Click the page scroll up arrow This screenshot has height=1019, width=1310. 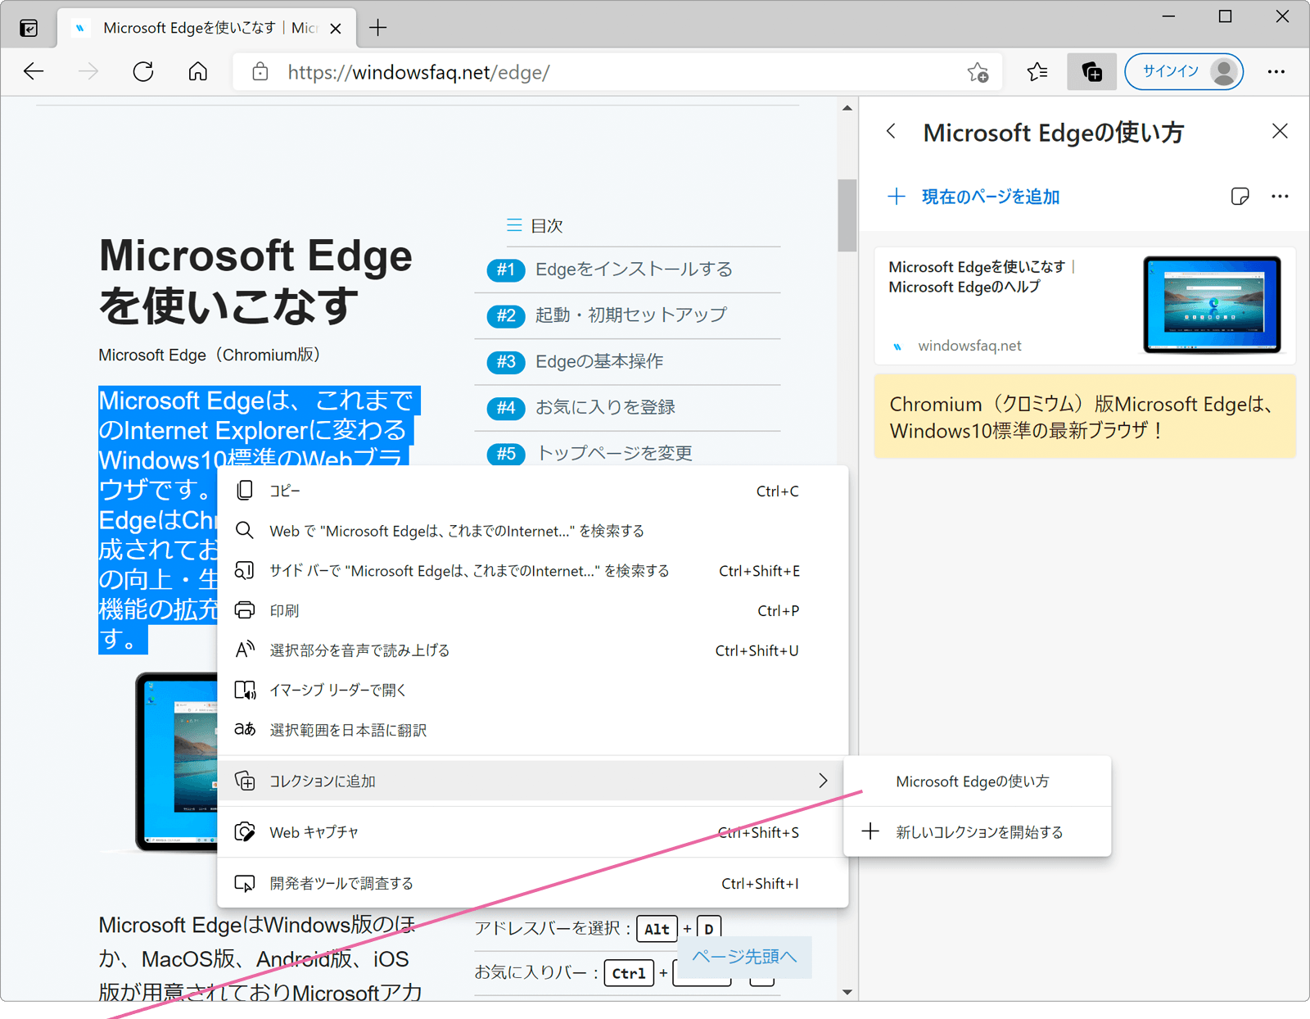[x=847, y=108]
